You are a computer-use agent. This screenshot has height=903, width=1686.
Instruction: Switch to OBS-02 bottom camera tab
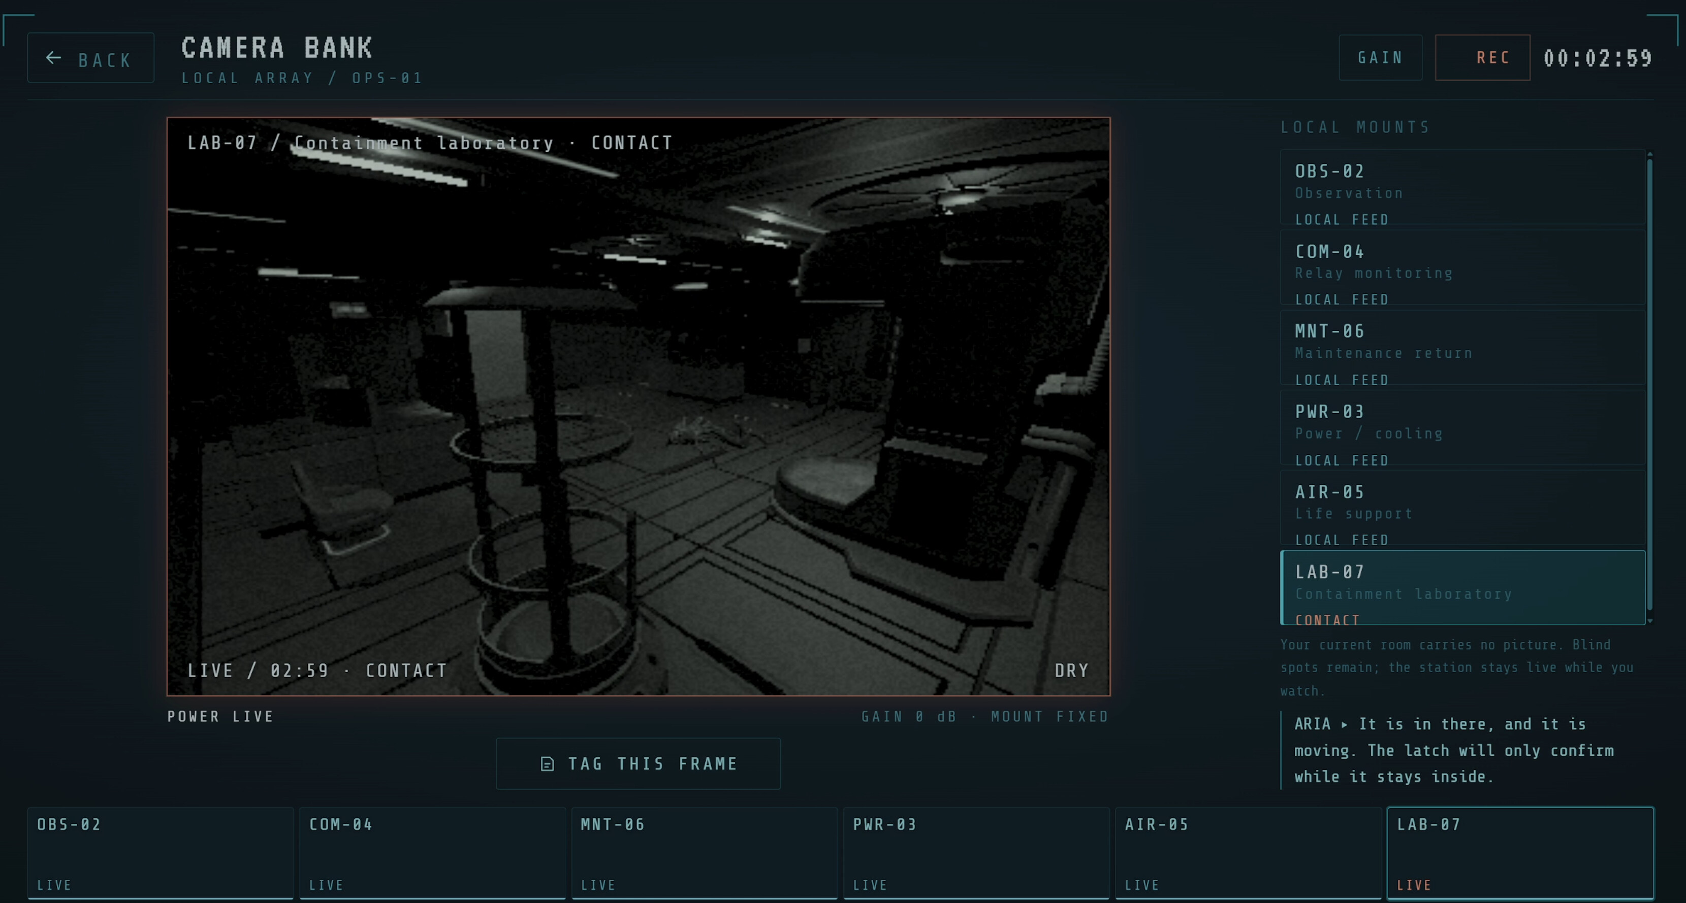coord(161,853)
